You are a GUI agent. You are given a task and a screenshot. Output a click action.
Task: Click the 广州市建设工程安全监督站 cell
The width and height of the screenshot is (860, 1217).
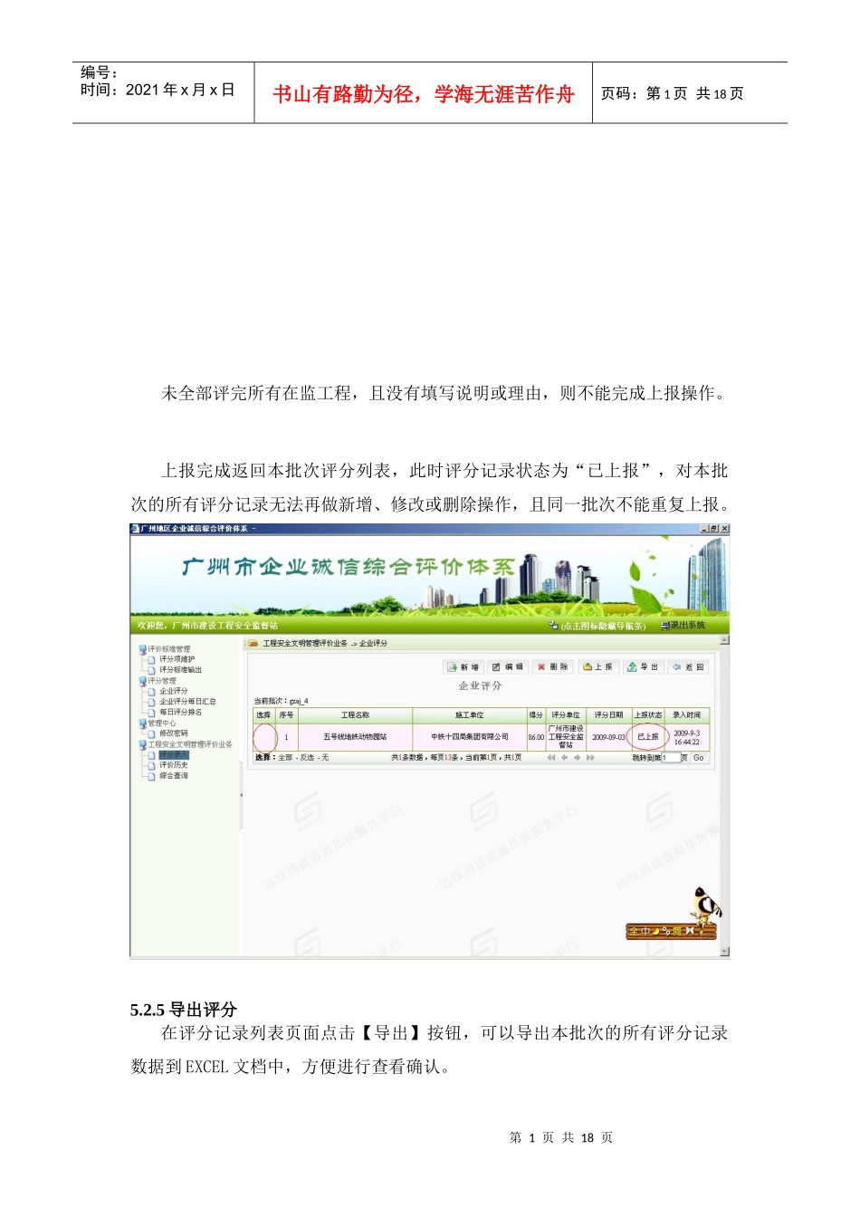pos(566,737)
